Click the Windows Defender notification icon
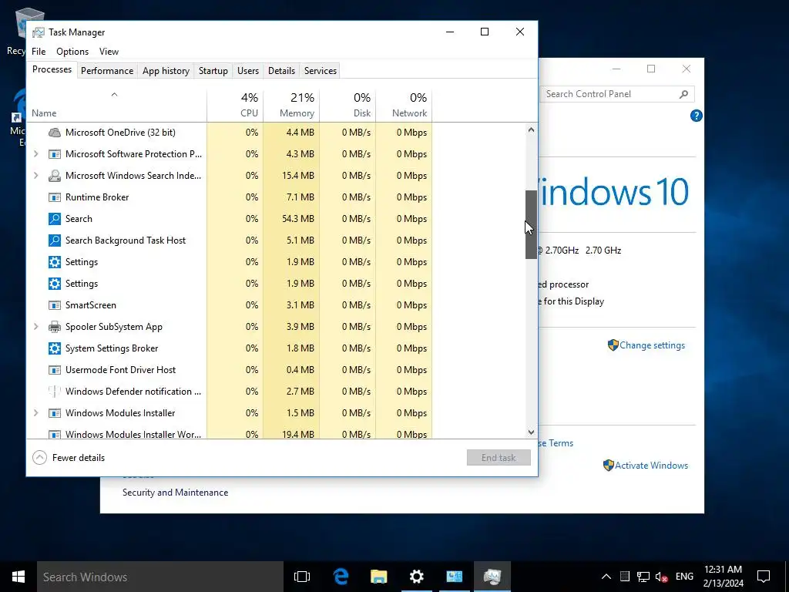This screenshot has width=789, height=592. coord(55,392)
